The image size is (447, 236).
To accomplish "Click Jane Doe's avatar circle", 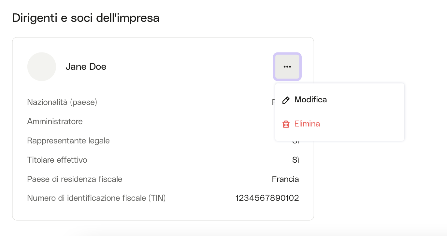I will click(42, 67).
